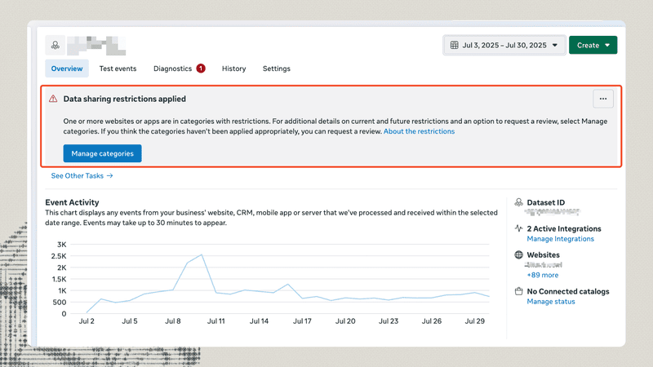Click the Event Activity heading
The image size is (653, 367).
72,202
